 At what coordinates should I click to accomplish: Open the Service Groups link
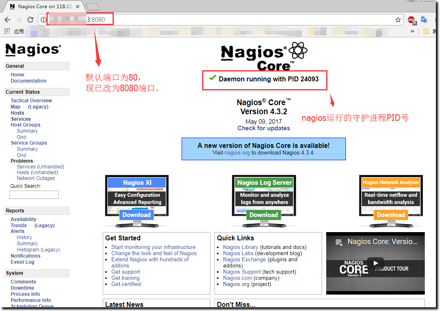click(x=29, y=143)
